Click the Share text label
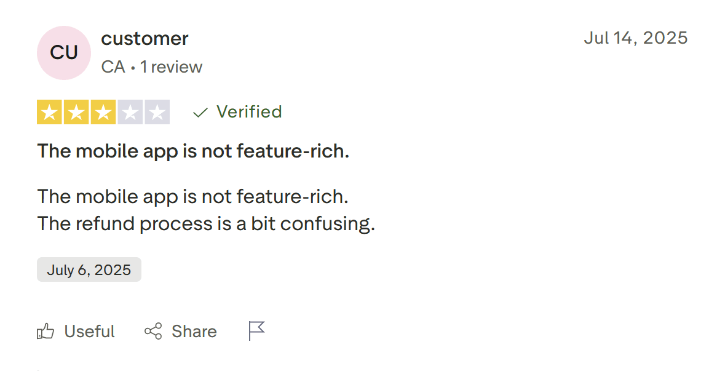 pos(194,332)
